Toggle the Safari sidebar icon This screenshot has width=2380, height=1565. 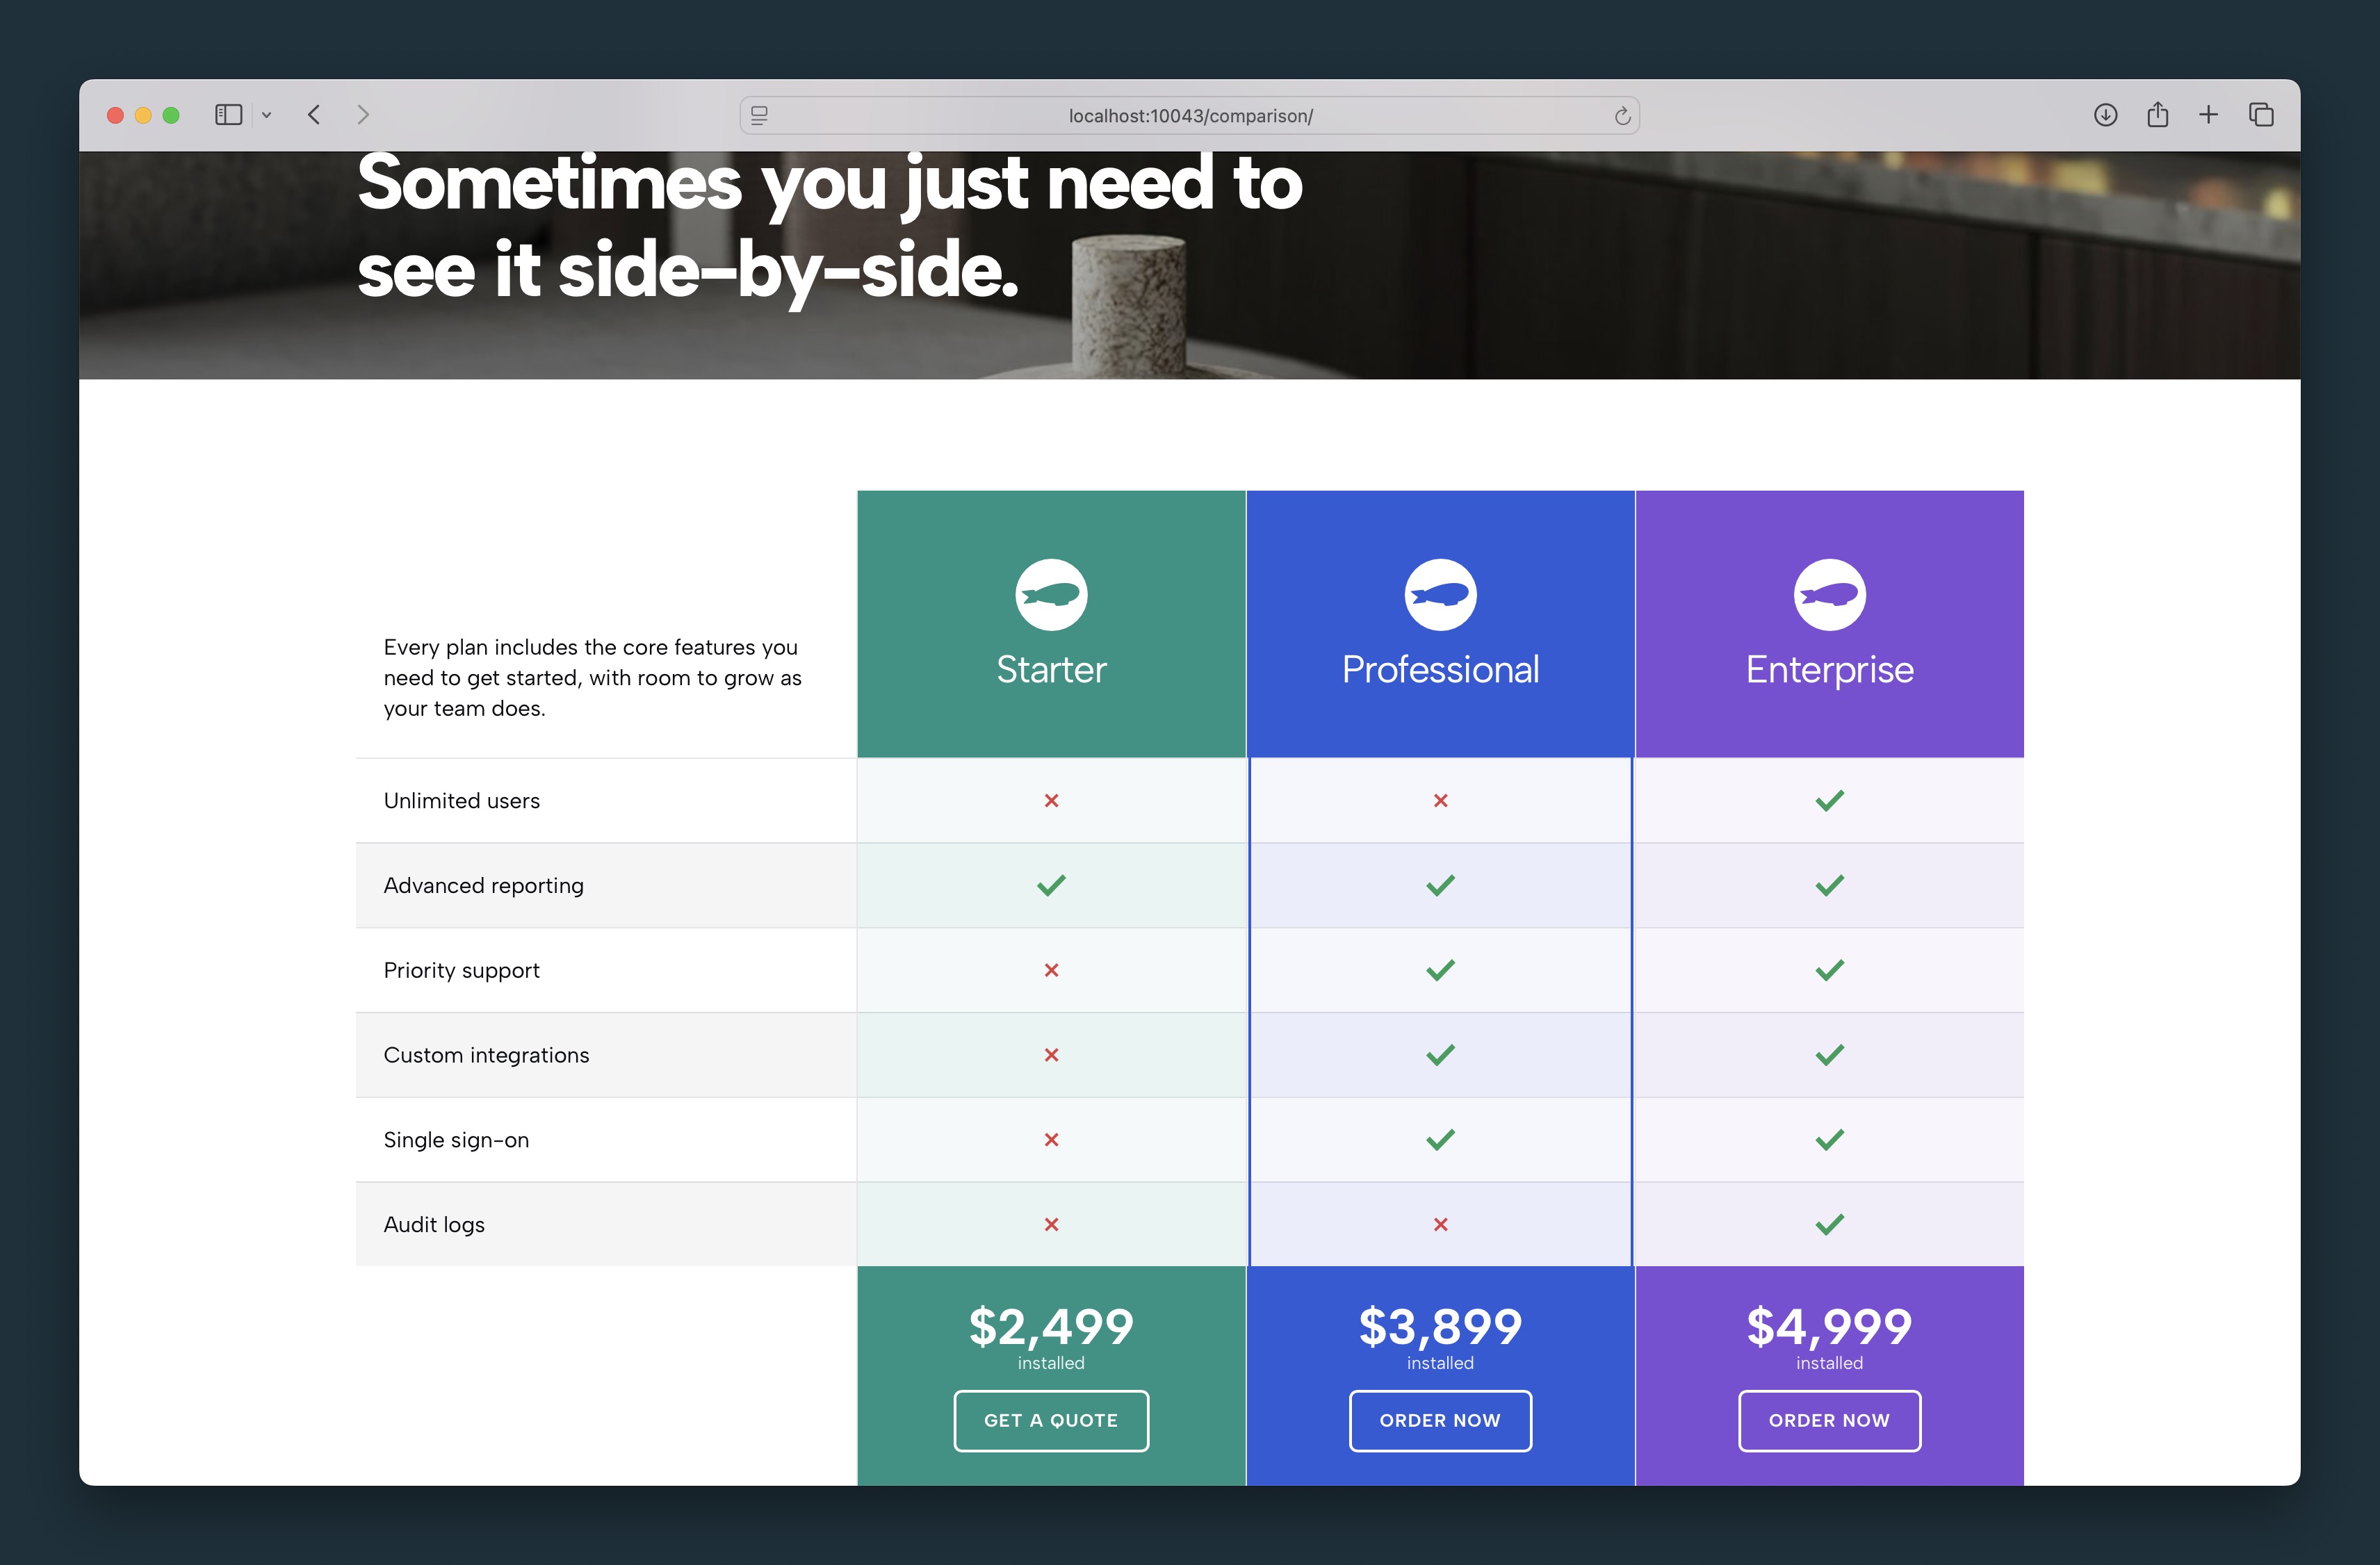229,115
